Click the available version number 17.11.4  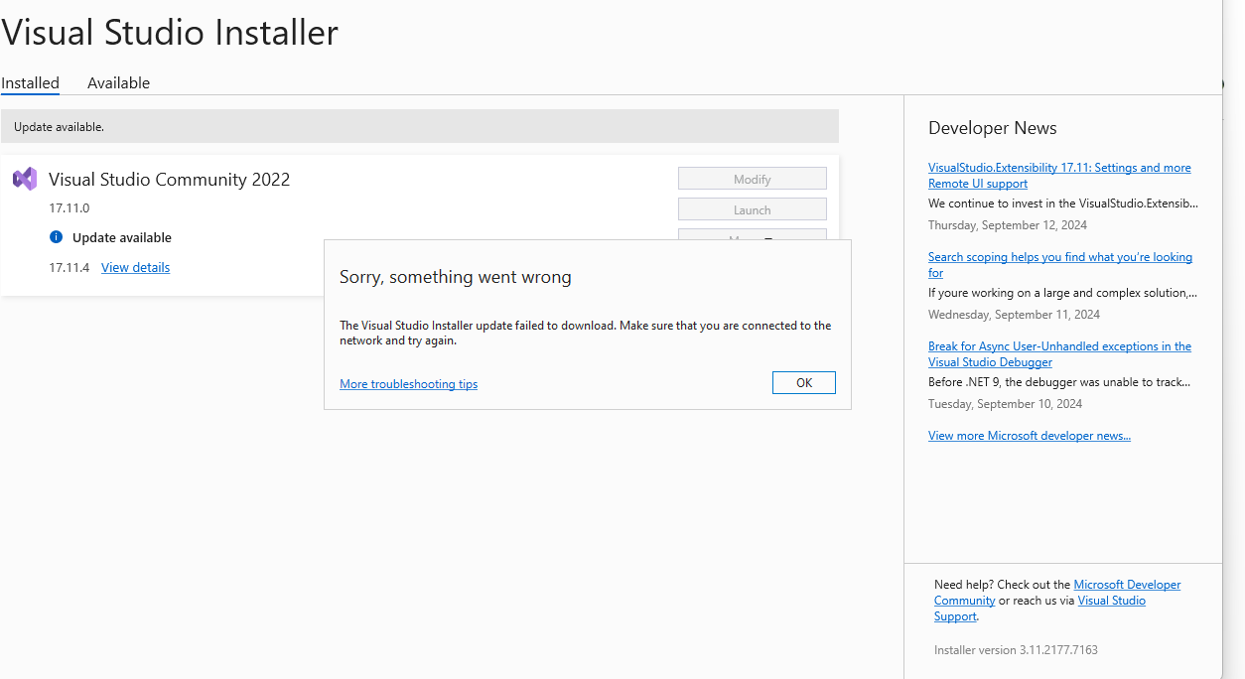click(x=69, y=268)
